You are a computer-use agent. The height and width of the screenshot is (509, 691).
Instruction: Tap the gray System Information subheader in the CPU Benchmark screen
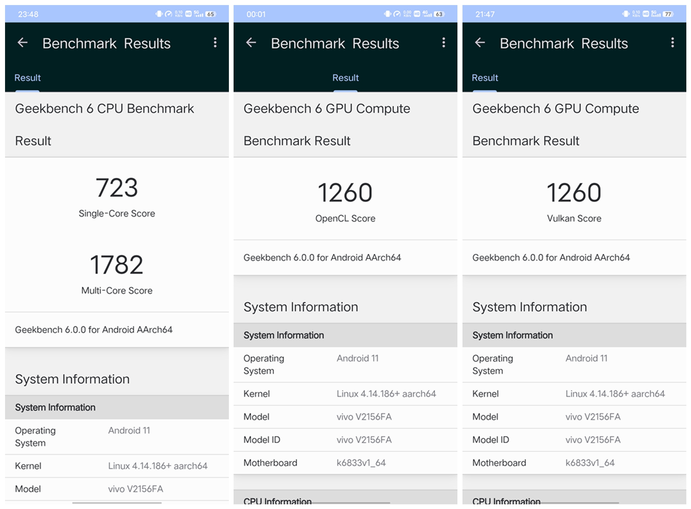pos(117,407)
